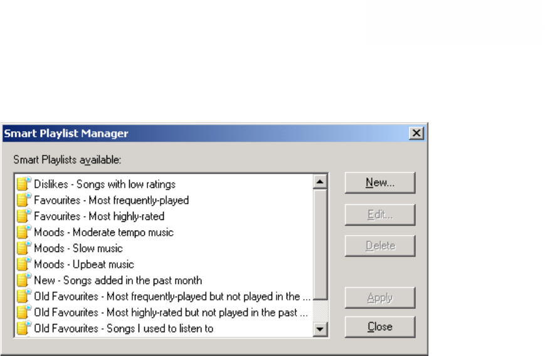Viewport: 545px width, 356px height.
Task: Select 'Dislikes - Songs with low ratings'
Action: tap(105, 184)
